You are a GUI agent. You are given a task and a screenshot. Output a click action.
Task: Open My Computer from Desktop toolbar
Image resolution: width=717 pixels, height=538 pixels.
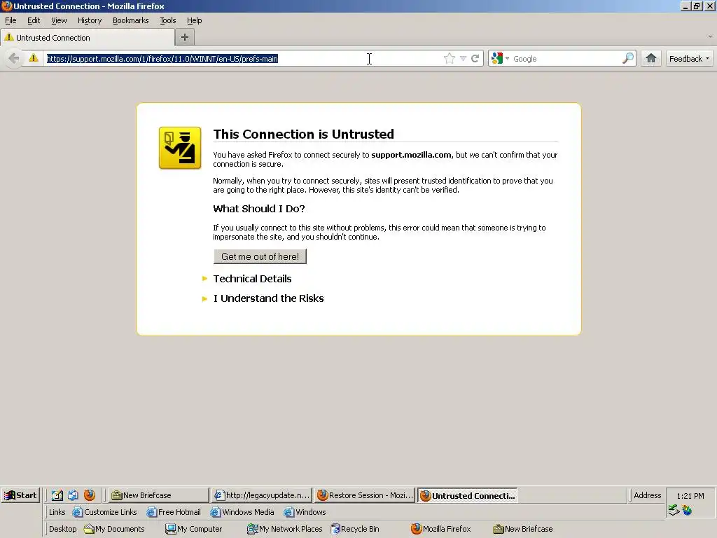[193, 529]
